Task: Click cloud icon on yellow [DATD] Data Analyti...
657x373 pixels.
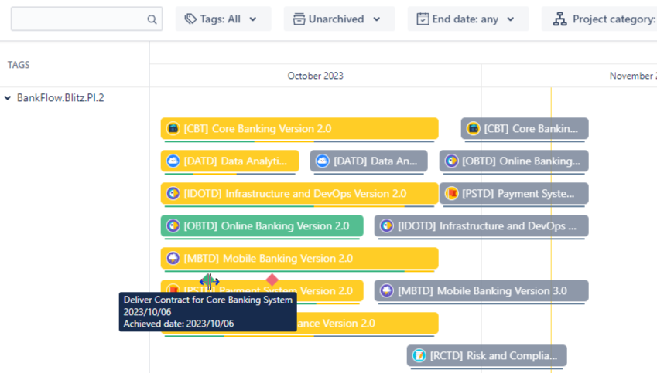Action: pos(173,161)
